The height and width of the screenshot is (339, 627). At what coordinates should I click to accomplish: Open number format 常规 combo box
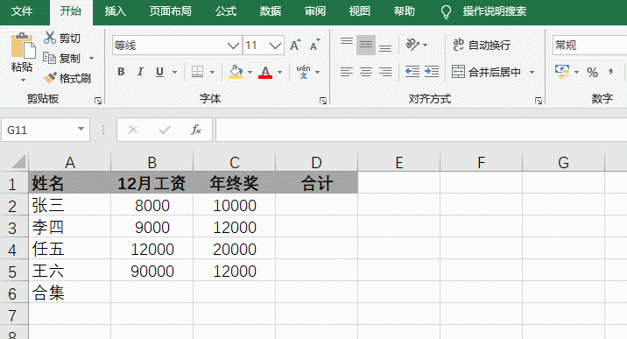point(590,46)
